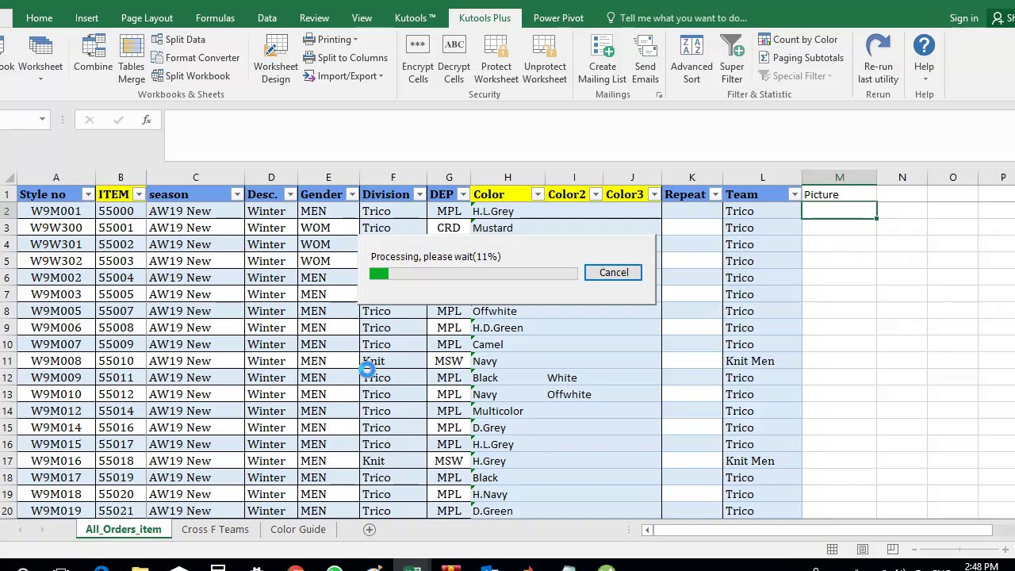
Task: Open the Name Box dropdown arrow
Action: click(x=42, y=120)
